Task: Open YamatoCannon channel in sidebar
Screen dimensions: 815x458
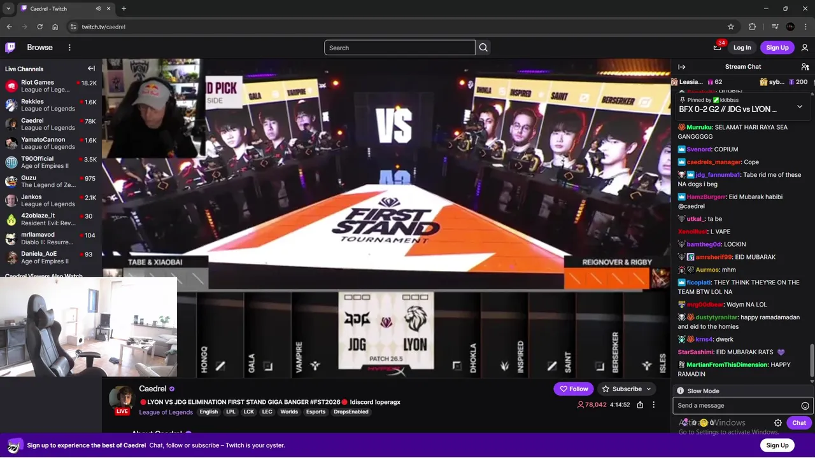Action: [x=51, y=143]
